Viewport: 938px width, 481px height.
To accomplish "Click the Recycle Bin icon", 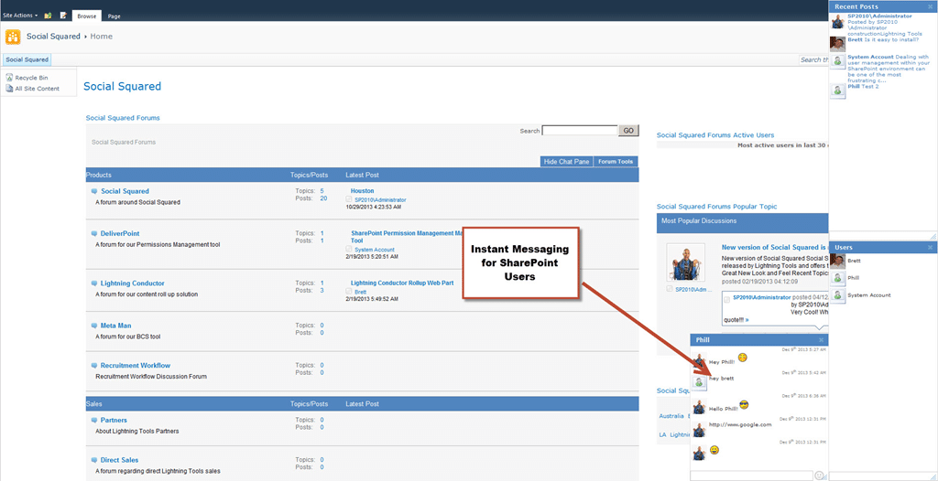I will pyautogui.click(x=9, y=78).
